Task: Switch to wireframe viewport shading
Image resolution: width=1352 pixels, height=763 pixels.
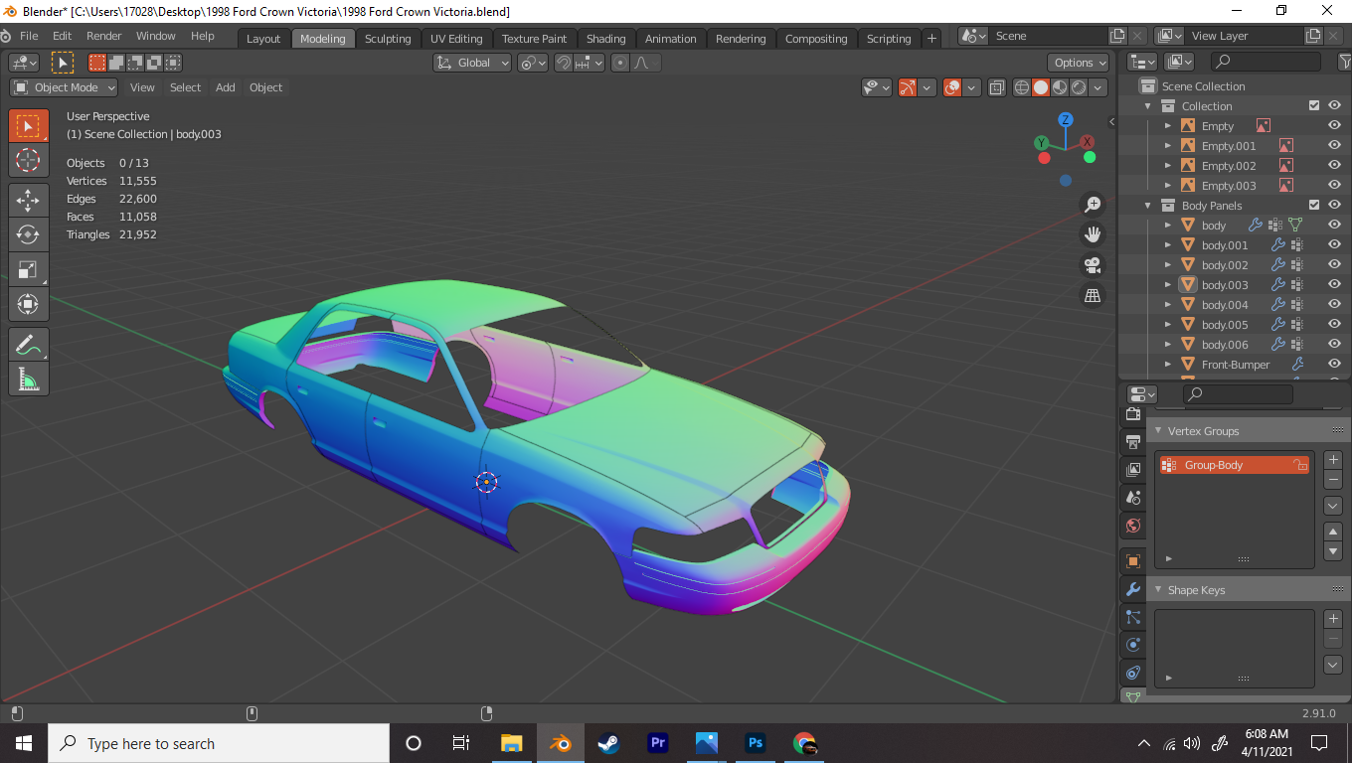Action: pos(1022,87)
